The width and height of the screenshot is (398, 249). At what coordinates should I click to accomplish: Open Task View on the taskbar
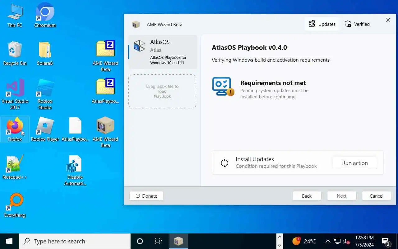159,241
